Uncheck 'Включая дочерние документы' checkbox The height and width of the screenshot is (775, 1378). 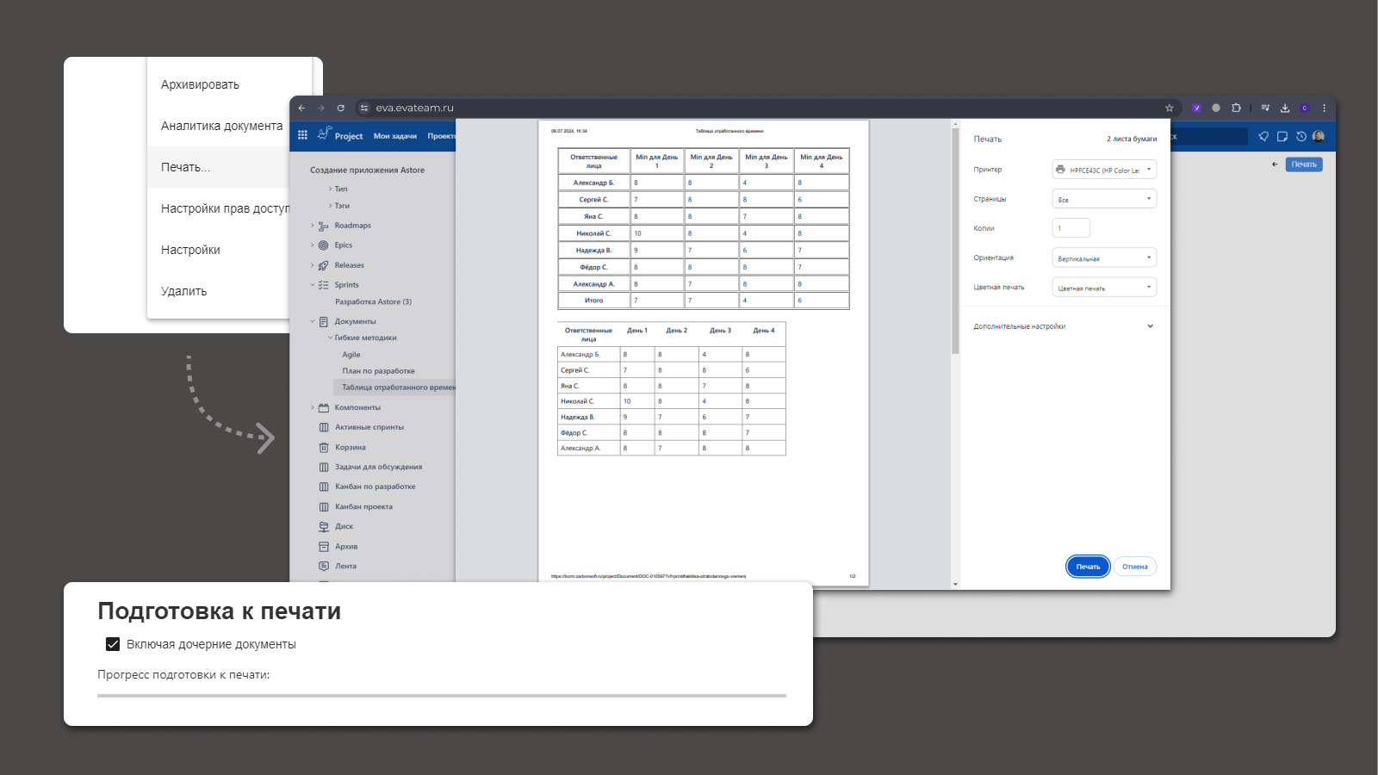pyautogui.click(x=113, y=644)
